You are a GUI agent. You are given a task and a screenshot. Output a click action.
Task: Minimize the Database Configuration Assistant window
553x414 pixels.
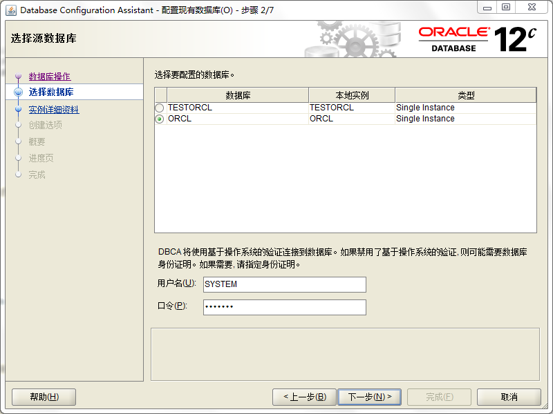pos(487,8)
